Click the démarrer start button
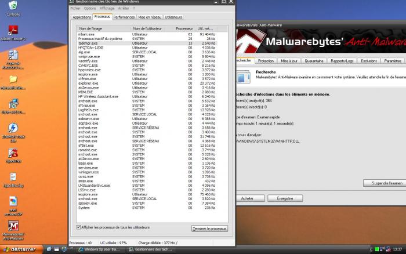The width and height of the screenshot is (406, 254). tap(21, 249)
